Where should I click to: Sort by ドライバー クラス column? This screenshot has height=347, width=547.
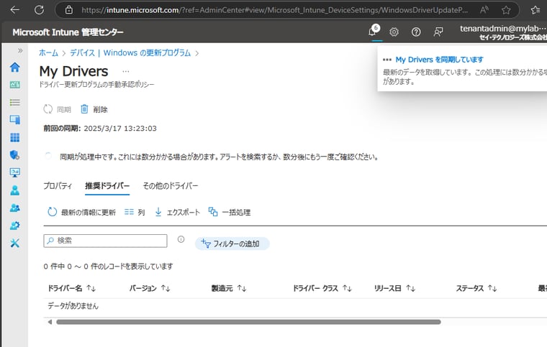322,288
